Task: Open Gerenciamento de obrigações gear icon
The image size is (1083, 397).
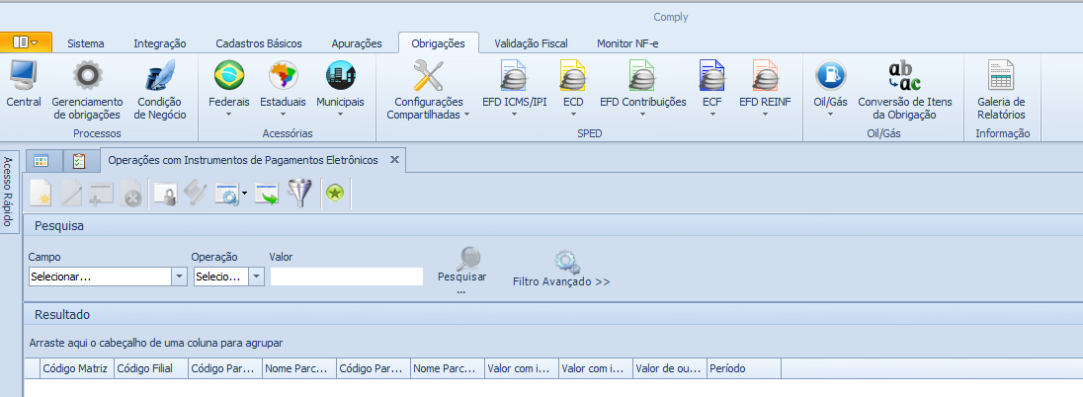Action: pyautogui.click(x=87, y=77)
